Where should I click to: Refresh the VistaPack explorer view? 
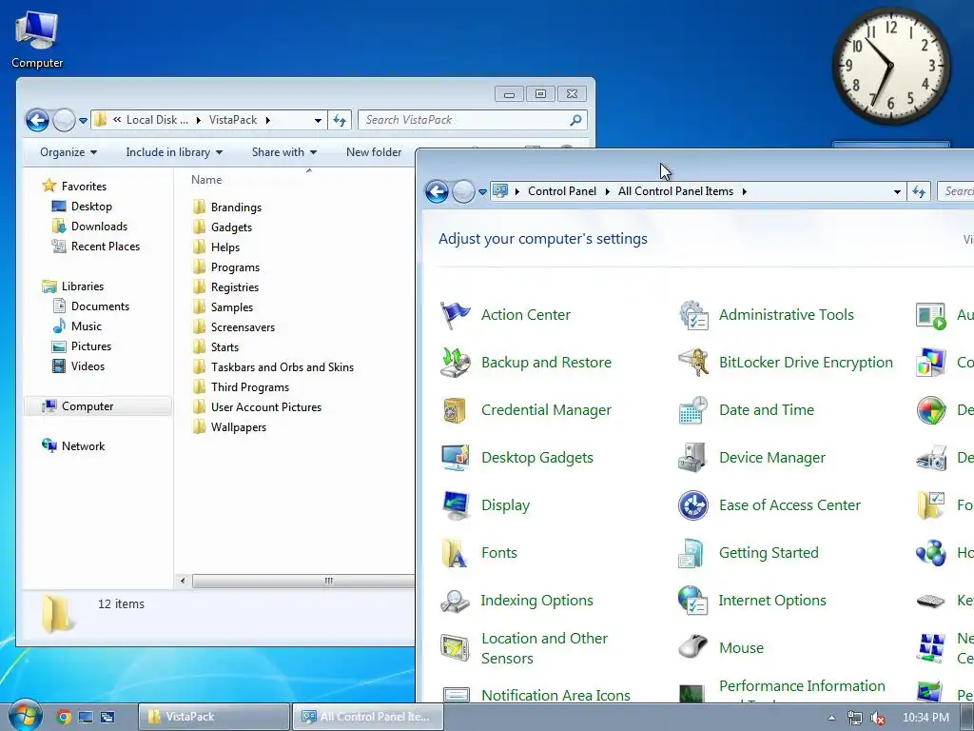pos(340,120)
